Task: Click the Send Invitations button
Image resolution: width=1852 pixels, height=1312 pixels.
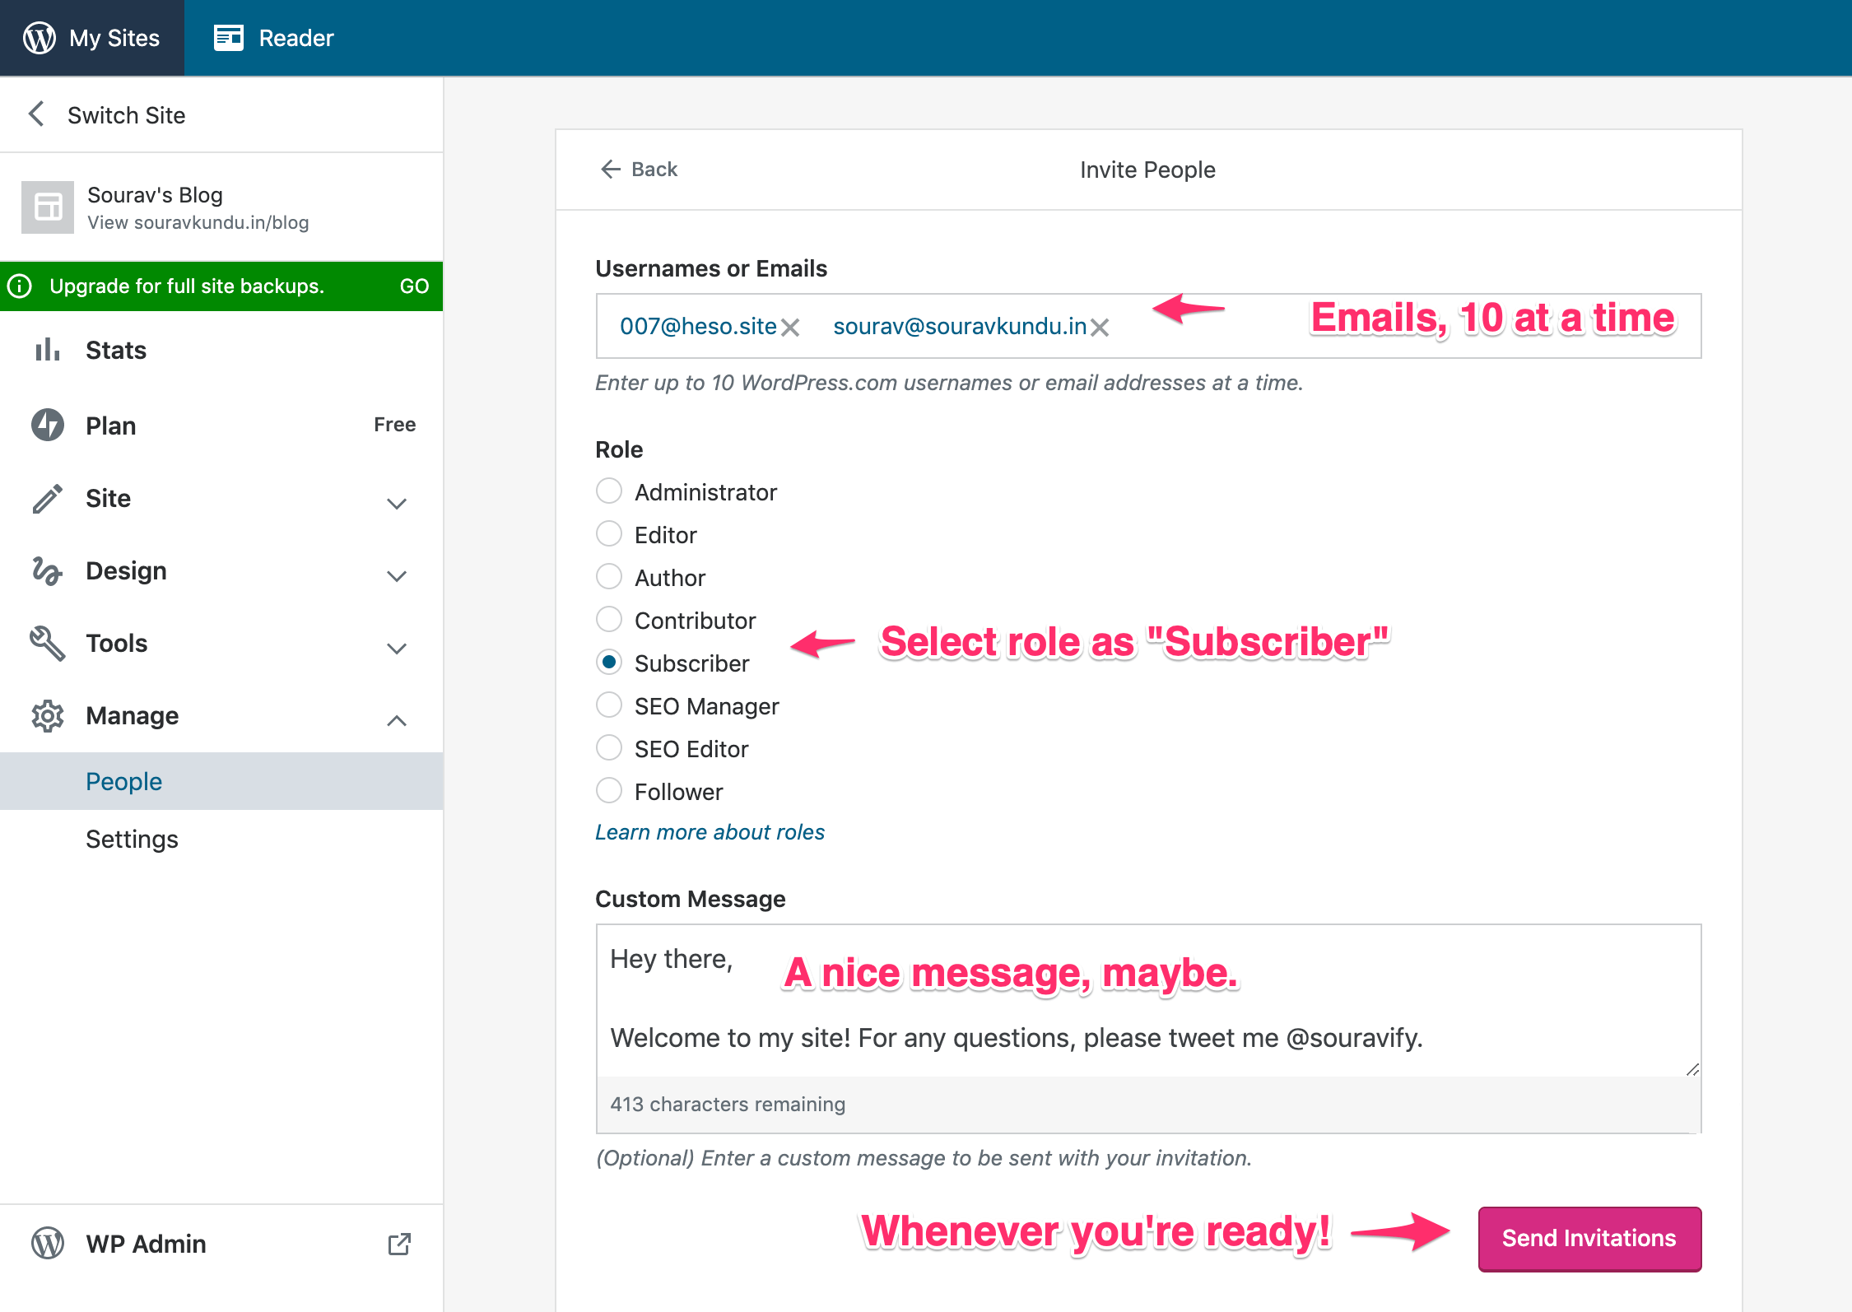Action: coord(1589,1238)
